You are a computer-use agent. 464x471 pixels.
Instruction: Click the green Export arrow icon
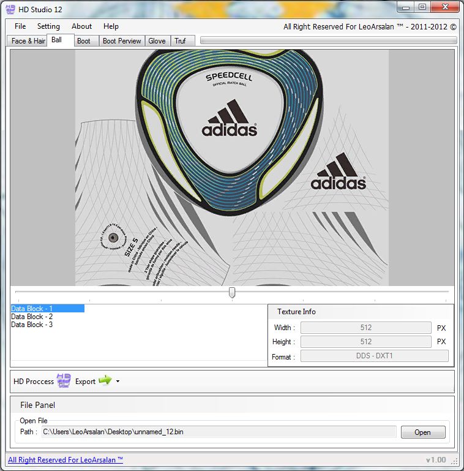pos(105,381)
